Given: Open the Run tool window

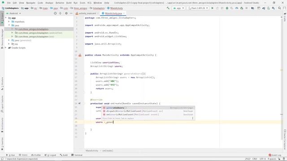Looking at the screenshot, I should pyautogui.click(x=11, y=155).
